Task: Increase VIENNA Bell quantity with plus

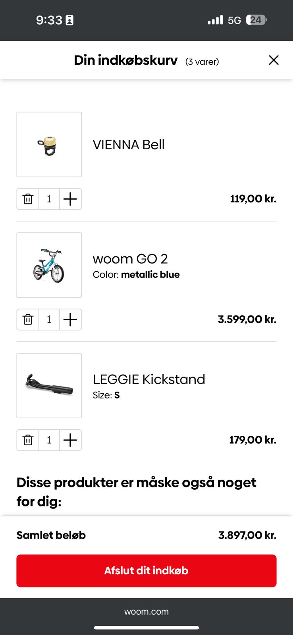Action: click(70, 199)
